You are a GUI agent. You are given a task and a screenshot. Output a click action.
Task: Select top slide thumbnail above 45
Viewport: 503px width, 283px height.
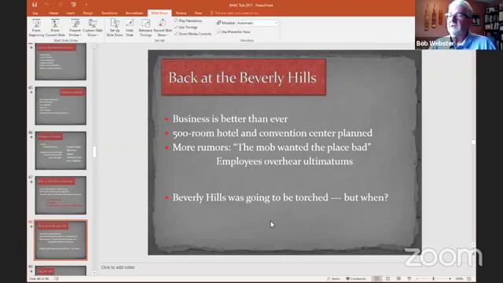pyautogui.click(x=61, y=61)
